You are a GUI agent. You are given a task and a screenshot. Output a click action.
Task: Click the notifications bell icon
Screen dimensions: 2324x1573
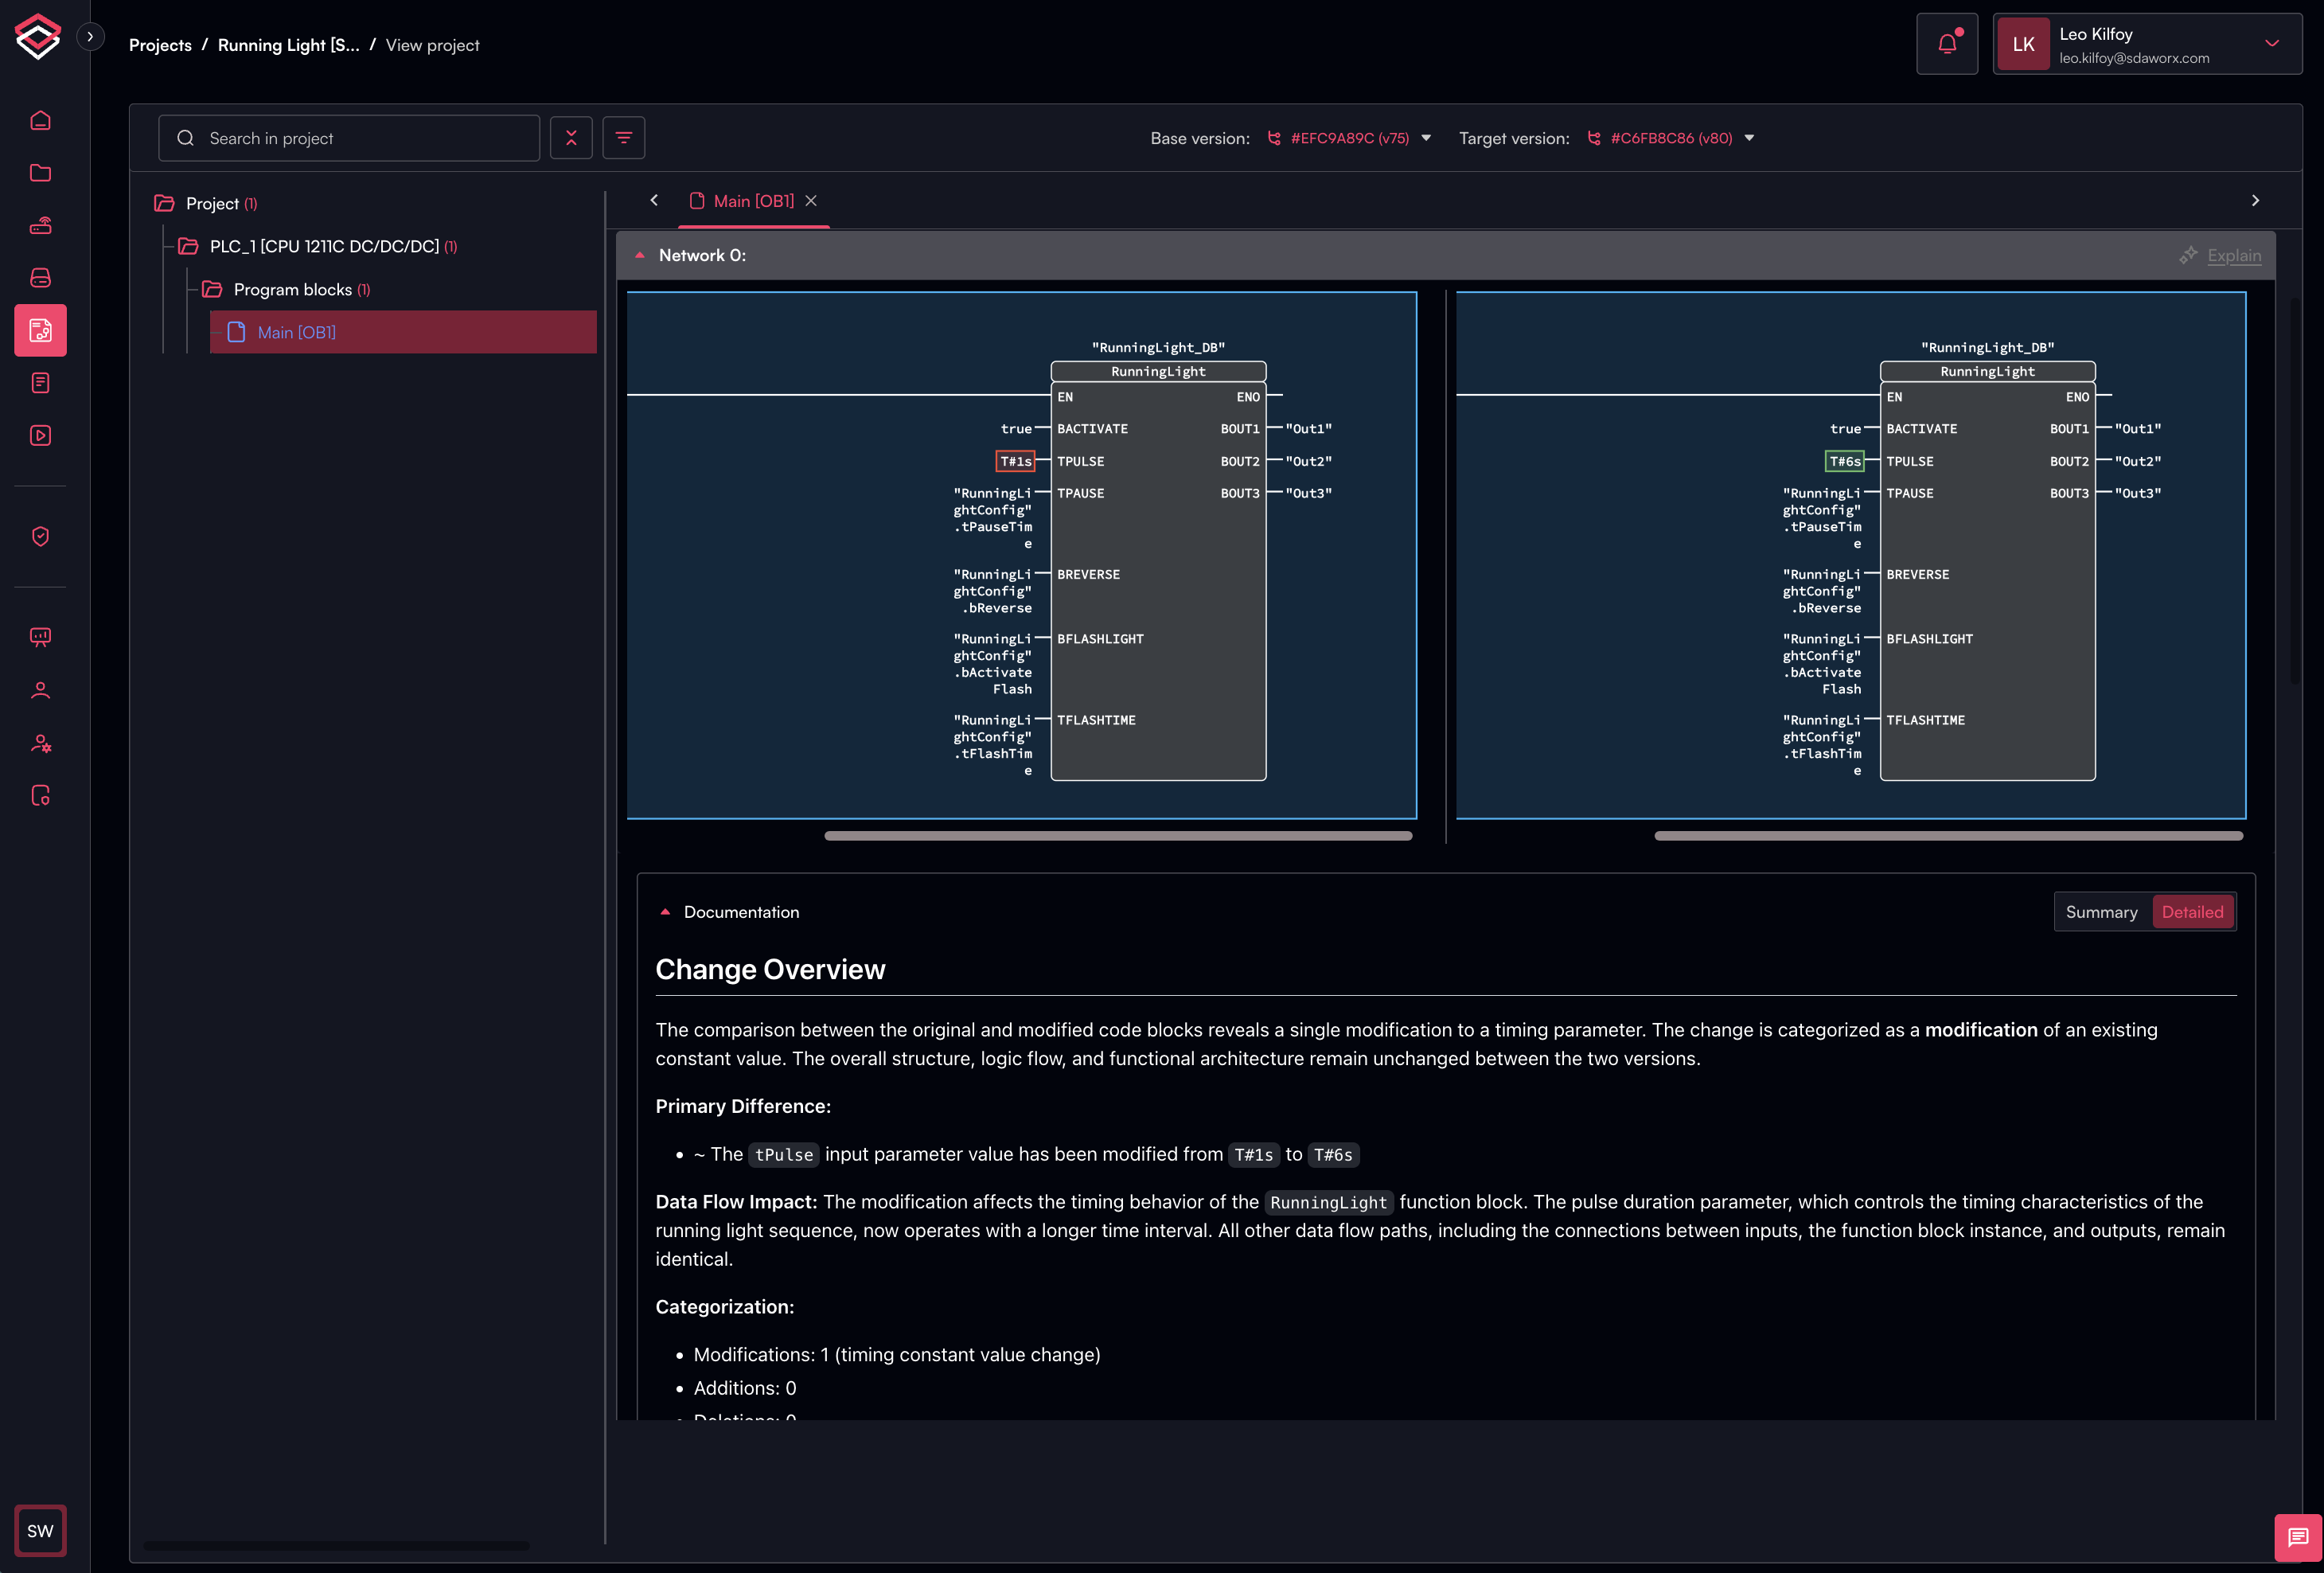pyautogui.click(x=1947, y=43)
